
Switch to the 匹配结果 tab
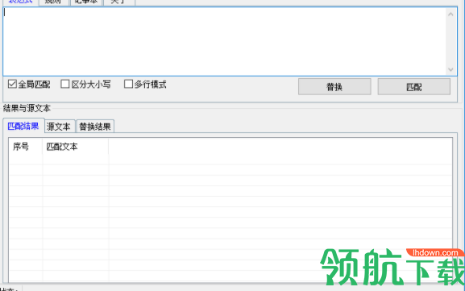pyautogui.click(x=23, y=126)
